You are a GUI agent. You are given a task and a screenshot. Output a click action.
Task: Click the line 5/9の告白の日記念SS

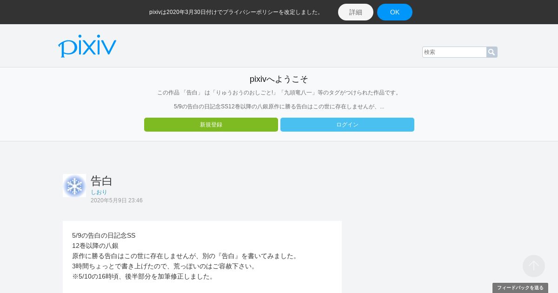click(104, 235)
